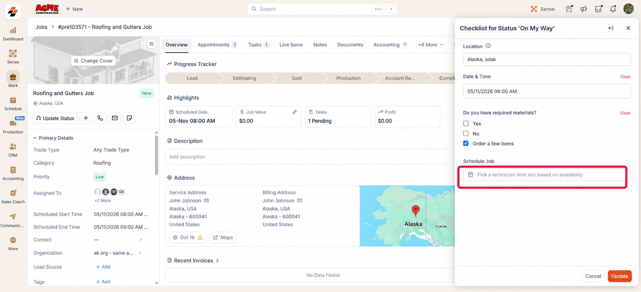
Task: Switch to the Overview tab
Action: (x=176, y=45)
